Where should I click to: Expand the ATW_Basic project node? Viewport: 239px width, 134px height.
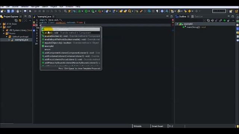pos(1,24)
